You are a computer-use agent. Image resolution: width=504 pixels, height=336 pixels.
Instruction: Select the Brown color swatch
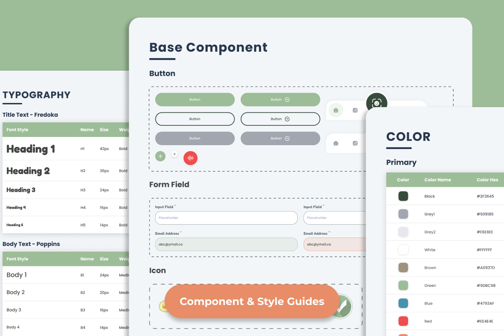pyautogui.click(x=403, y=268)
